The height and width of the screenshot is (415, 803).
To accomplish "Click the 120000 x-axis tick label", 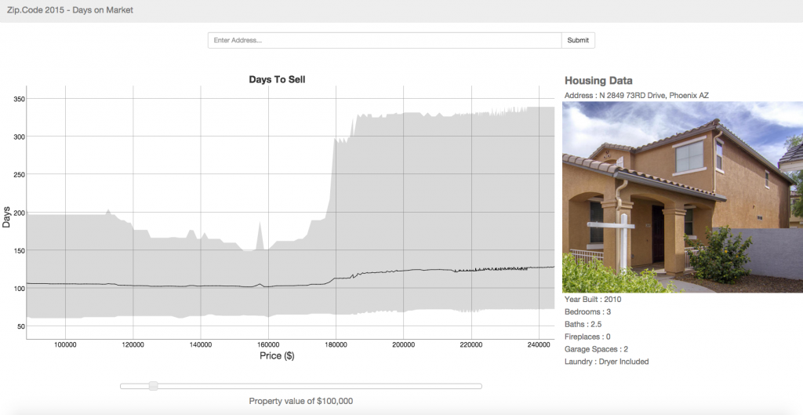I will [133, 345].
